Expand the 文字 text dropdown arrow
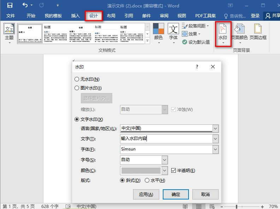Image resolution: width=280 pixels, height=209 pixels. [x=215, y=139]
